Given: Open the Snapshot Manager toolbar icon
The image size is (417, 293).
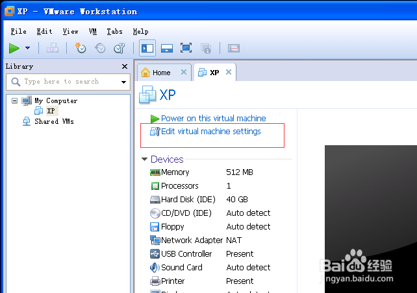Looking at the screenshot, I should click(119, 48).
